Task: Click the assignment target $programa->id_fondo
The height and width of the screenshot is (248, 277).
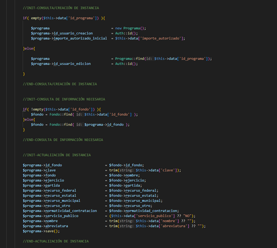Action: 42,165
